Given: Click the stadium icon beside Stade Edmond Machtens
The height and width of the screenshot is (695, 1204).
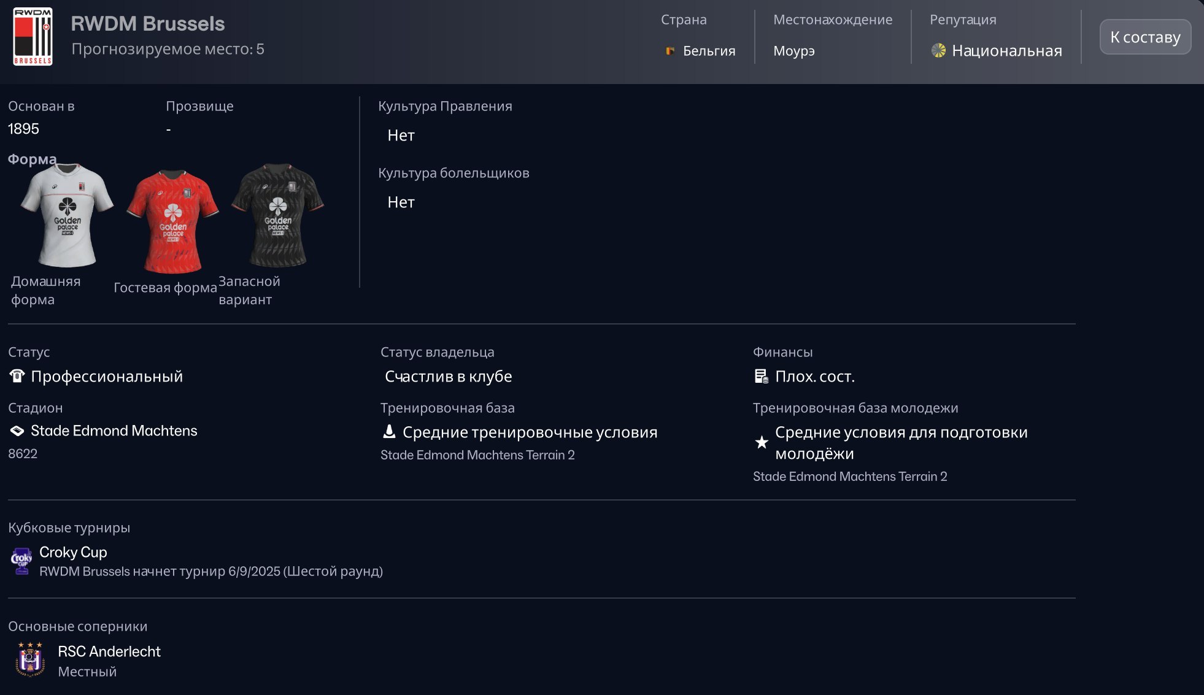Looking at the screenshot, I should point(17,431).
